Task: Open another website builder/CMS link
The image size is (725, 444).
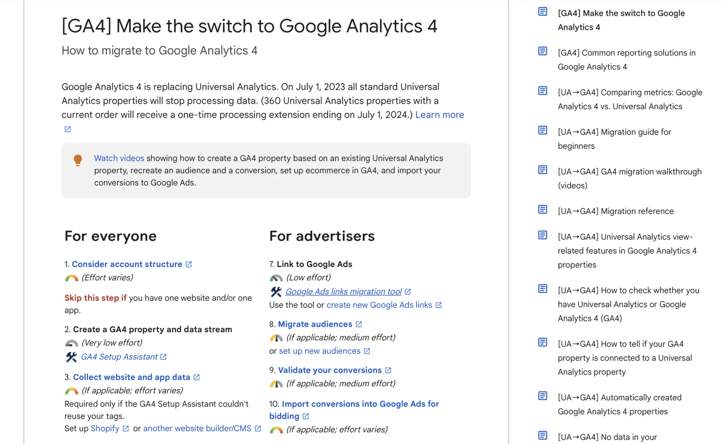Action: [197, 428]
